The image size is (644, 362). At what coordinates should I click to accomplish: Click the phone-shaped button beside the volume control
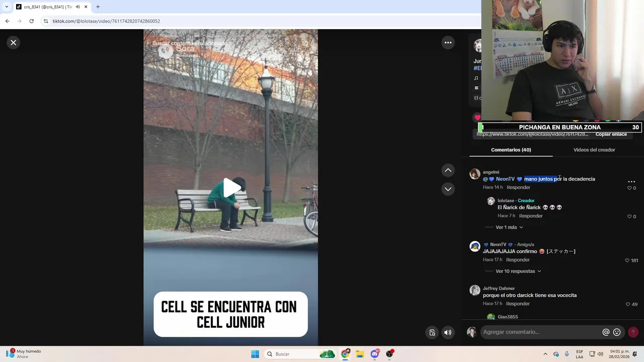coord(432,332)
